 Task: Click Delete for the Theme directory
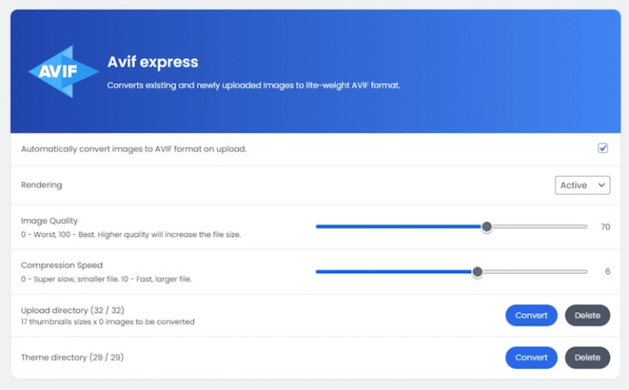(587, 357)
